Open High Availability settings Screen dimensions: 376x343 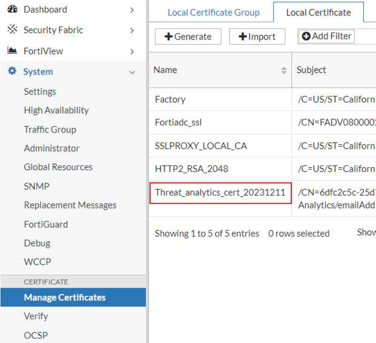click(56, 110)
